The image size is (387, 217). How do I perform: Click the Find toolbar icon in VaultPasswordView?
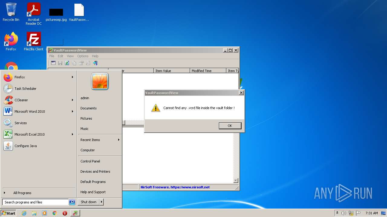(88, 63)
